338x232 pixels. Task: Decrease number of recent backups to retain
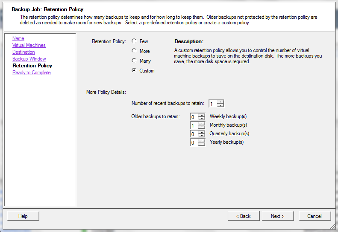pos(220,105)
